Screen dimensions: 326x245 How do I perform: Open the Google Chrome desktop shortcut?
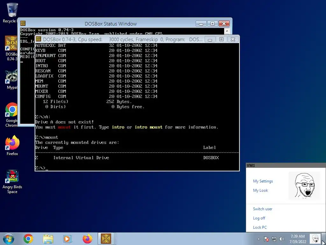pyautogui.click(x=11, y=115)
